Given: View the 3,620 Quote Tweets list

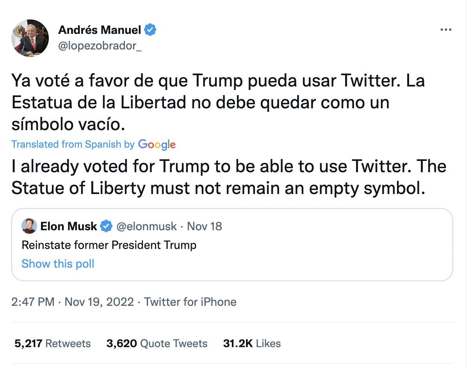Looking at the screenshot, I should (157, 343).
